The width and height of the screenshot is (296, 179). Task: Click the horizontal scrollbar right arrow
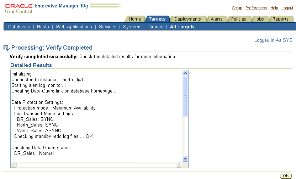179,165
